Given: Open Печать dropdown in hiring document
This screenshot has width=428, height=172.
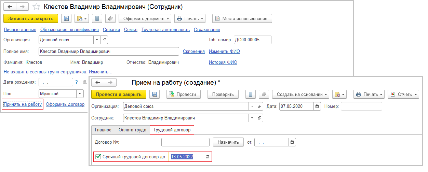Looking at the screenshot, I should [369, 94].
